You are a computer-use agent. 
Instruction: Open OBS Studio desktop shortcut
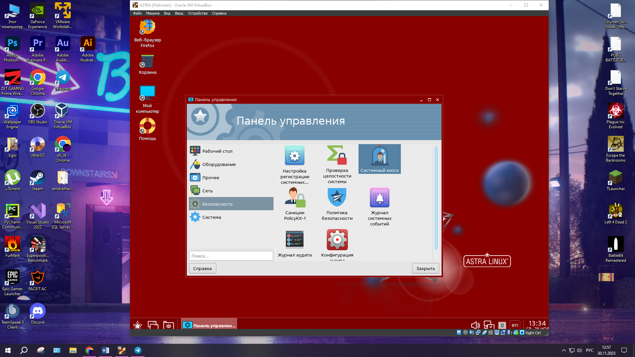click(x=37, y=113)
